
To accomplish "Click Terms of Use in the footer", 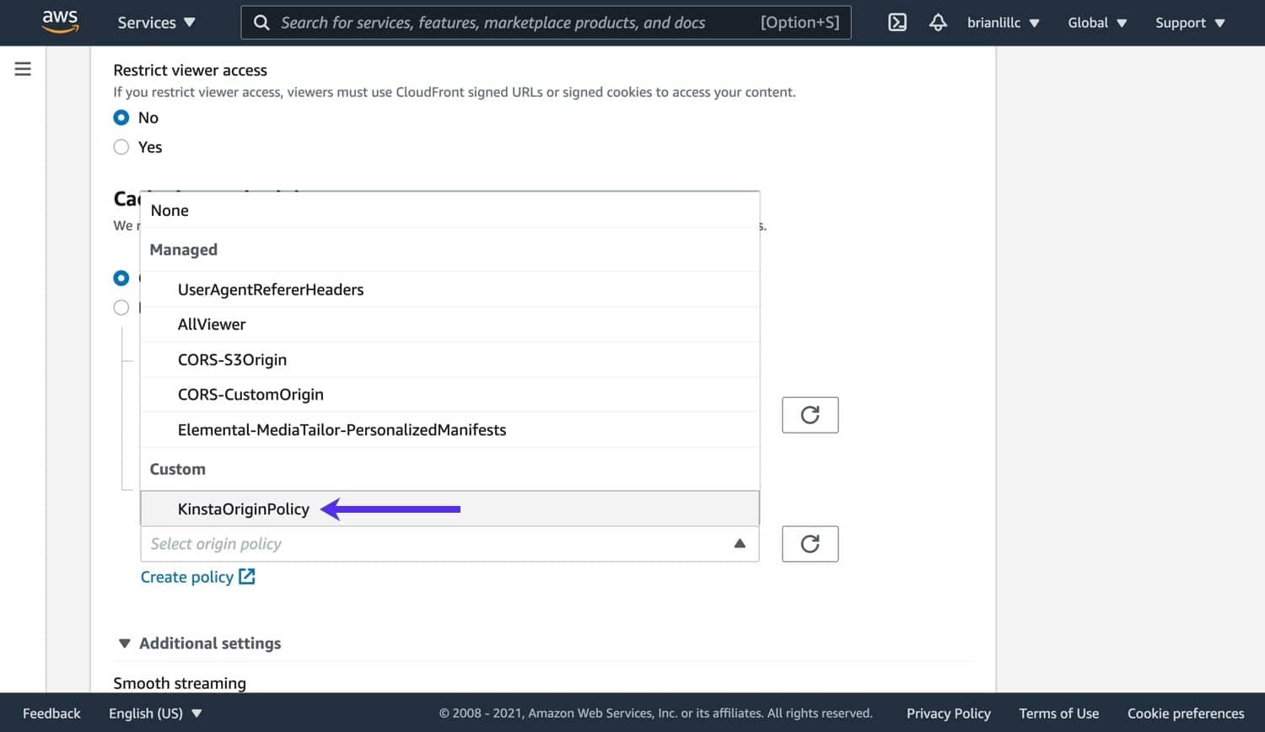I will click(1058, 713).
